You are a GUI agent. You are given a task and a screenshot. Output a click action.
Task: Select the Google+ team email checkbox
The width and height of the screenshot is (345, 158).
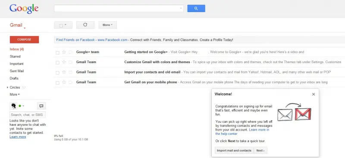click(x=57, y=52)
